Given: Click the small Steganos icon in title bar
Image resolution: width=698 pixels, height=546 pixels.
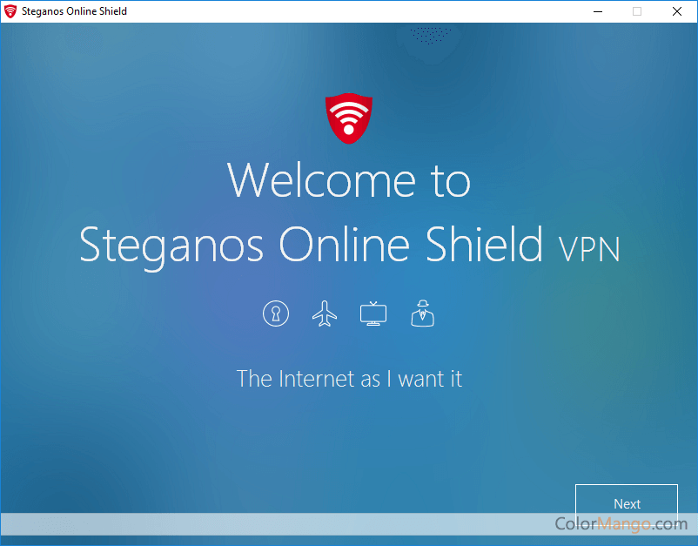Looking at the screenshot, I should coord(10,11).
